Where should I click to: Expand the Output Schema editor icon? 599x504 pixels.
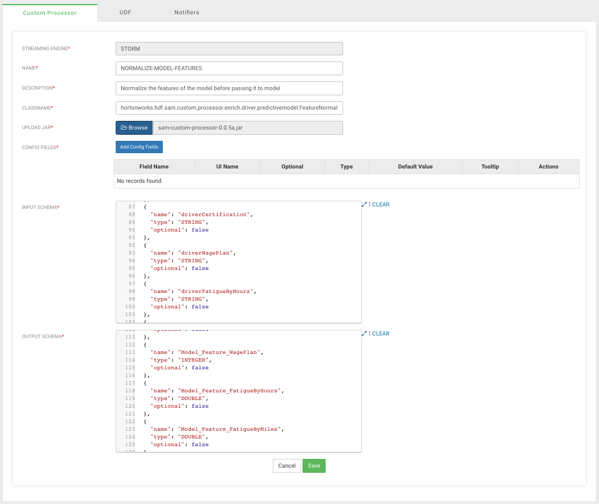[x=364, y=333]
